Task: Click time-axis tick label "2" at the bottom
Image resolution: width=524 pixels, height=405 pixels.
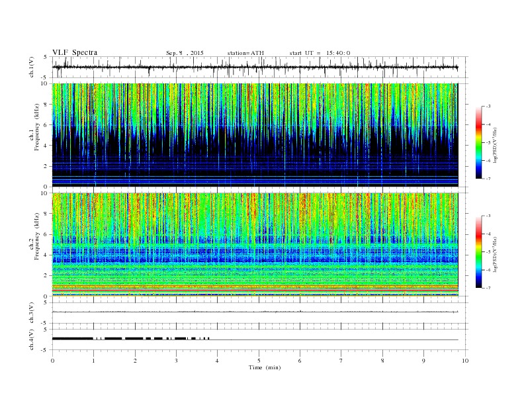Action: pos(135,361)
